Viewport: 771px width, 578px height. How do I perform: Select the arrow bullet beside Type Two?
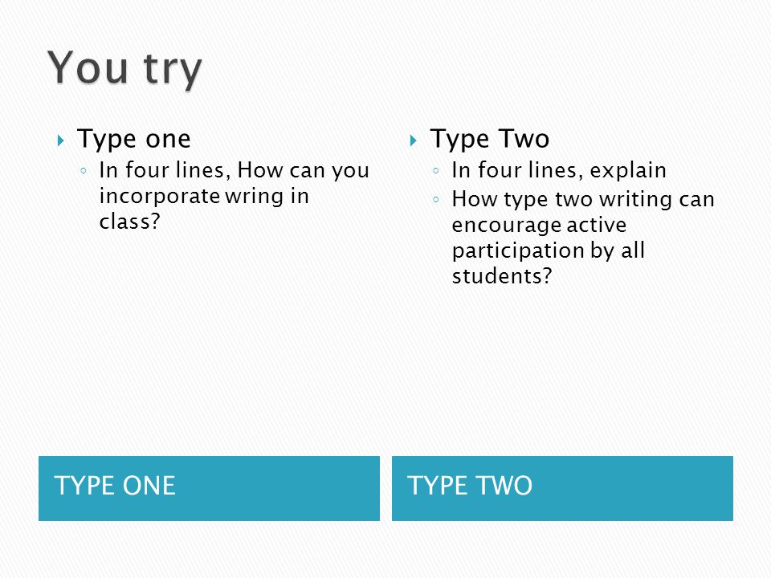tap(413, 141)
